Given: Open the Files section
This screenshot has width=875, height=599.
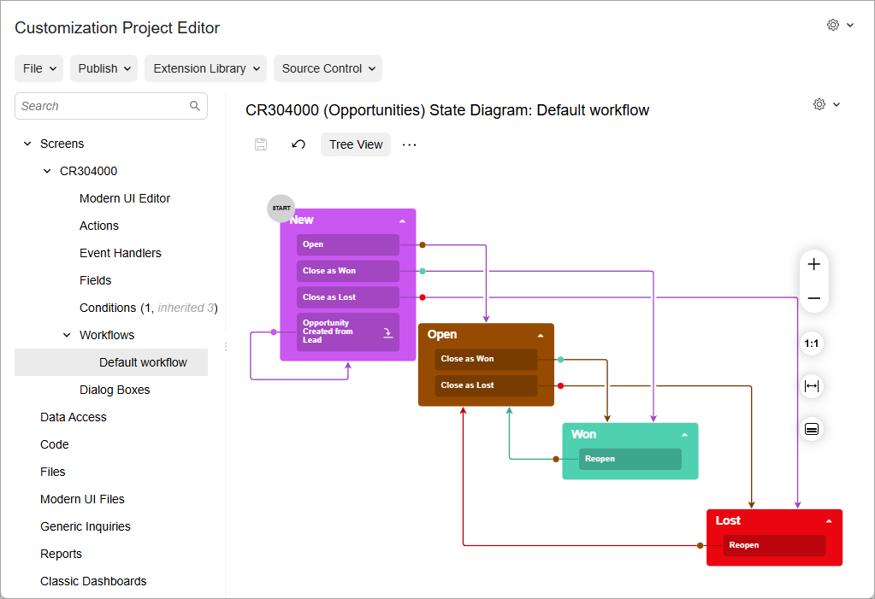Looking at the screenshot, I should click(52, 472).
